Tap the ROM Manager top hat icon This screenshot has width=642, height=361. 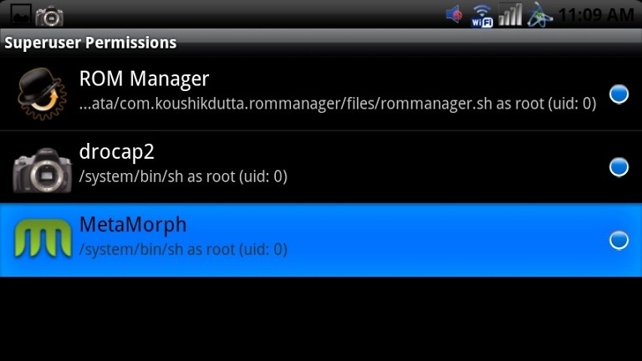click(42, 94)
